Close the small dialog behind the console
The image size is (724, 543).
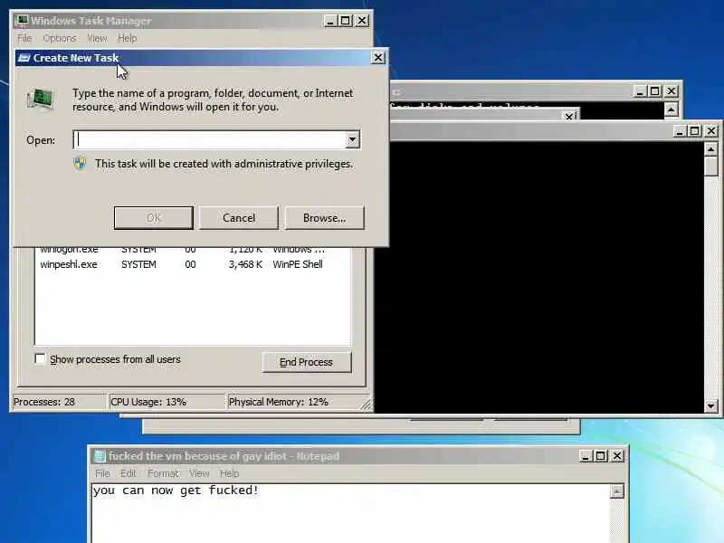pyautogui.click(x=570, y=117)
